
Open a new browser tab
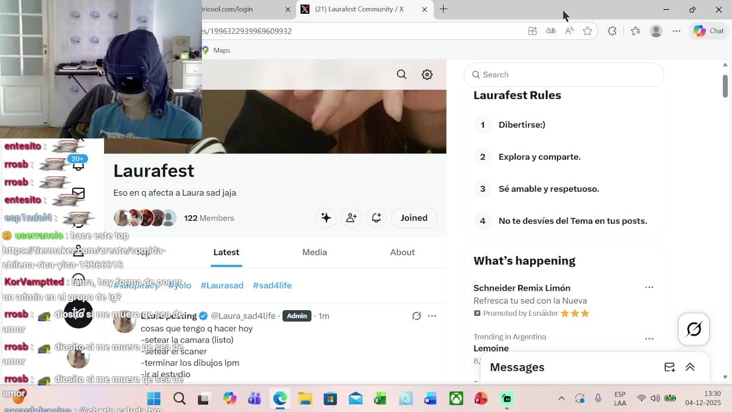[x=443, y=9]
